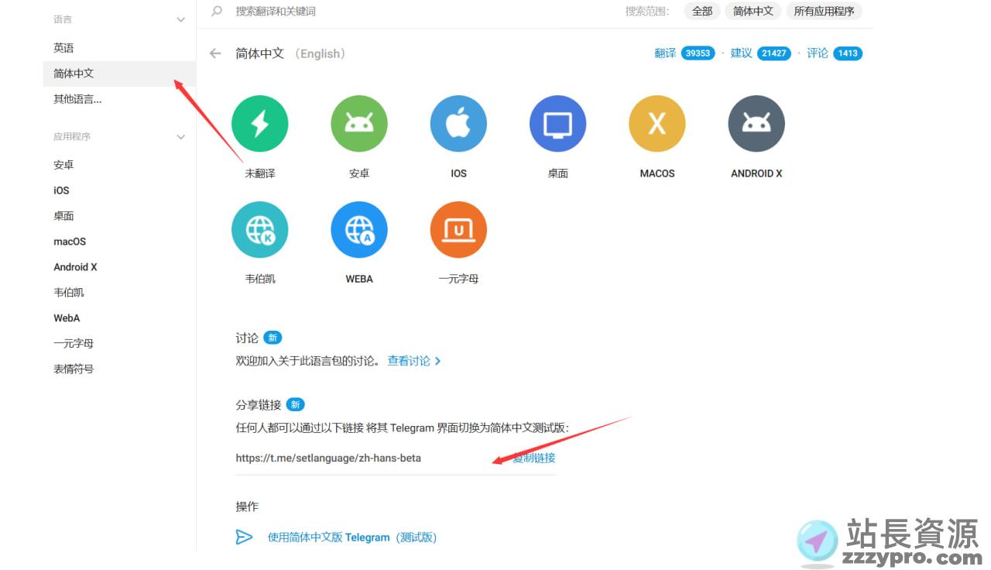The image size is (991, 570).
Task: Open the teal 韦伯凯 globe icon
Action: pyautogui.click(x=260, y=230)
